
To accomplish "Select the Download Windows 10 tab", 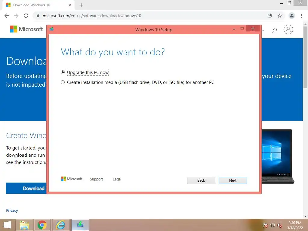I will tap(38, 5).
